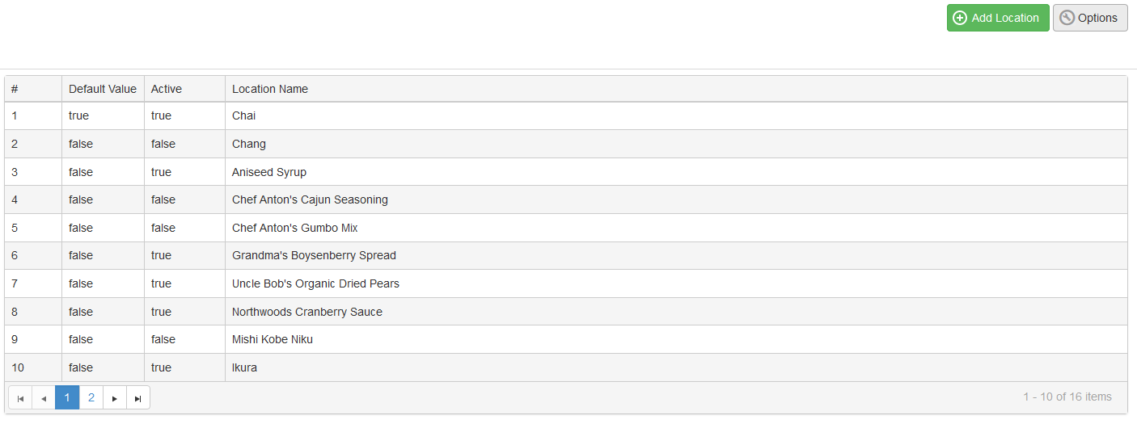Screen dimensions: 1137x424
Task: Click the Ikura location cell
Action: click(x=676, y=367)
